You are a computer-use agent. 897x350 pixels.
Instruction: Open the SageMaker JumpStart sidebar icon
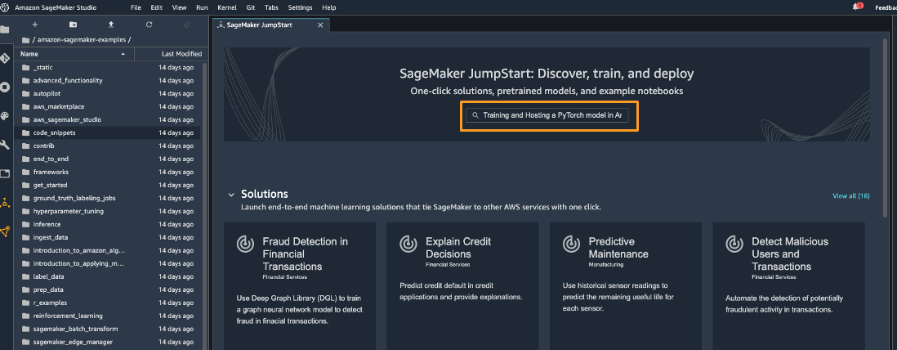coord(5,202)
